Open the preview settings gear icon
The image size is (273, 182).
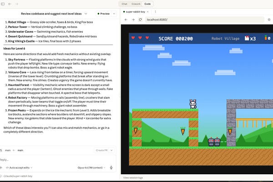(x=269, y=20)
